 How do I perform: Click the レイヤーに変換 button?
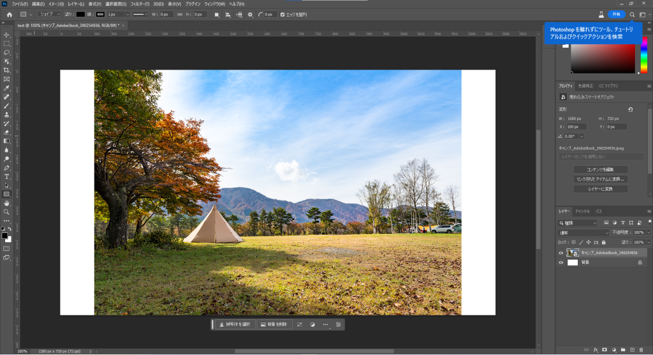[x=600, y=189]
